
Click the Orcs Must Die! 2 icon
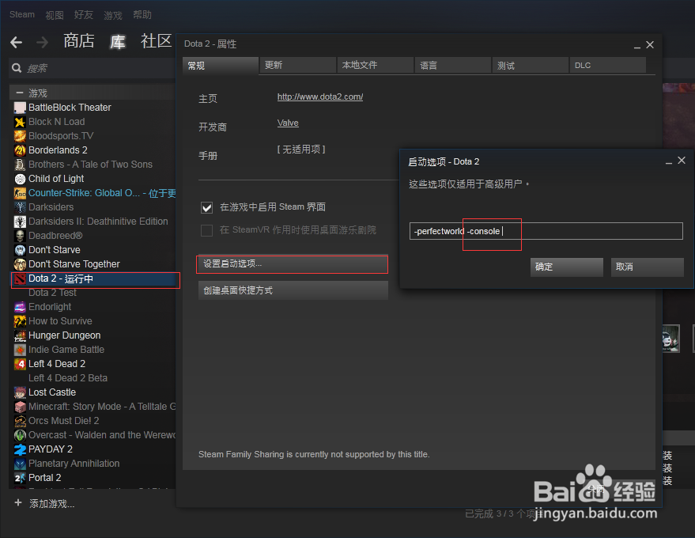(20, 421)
